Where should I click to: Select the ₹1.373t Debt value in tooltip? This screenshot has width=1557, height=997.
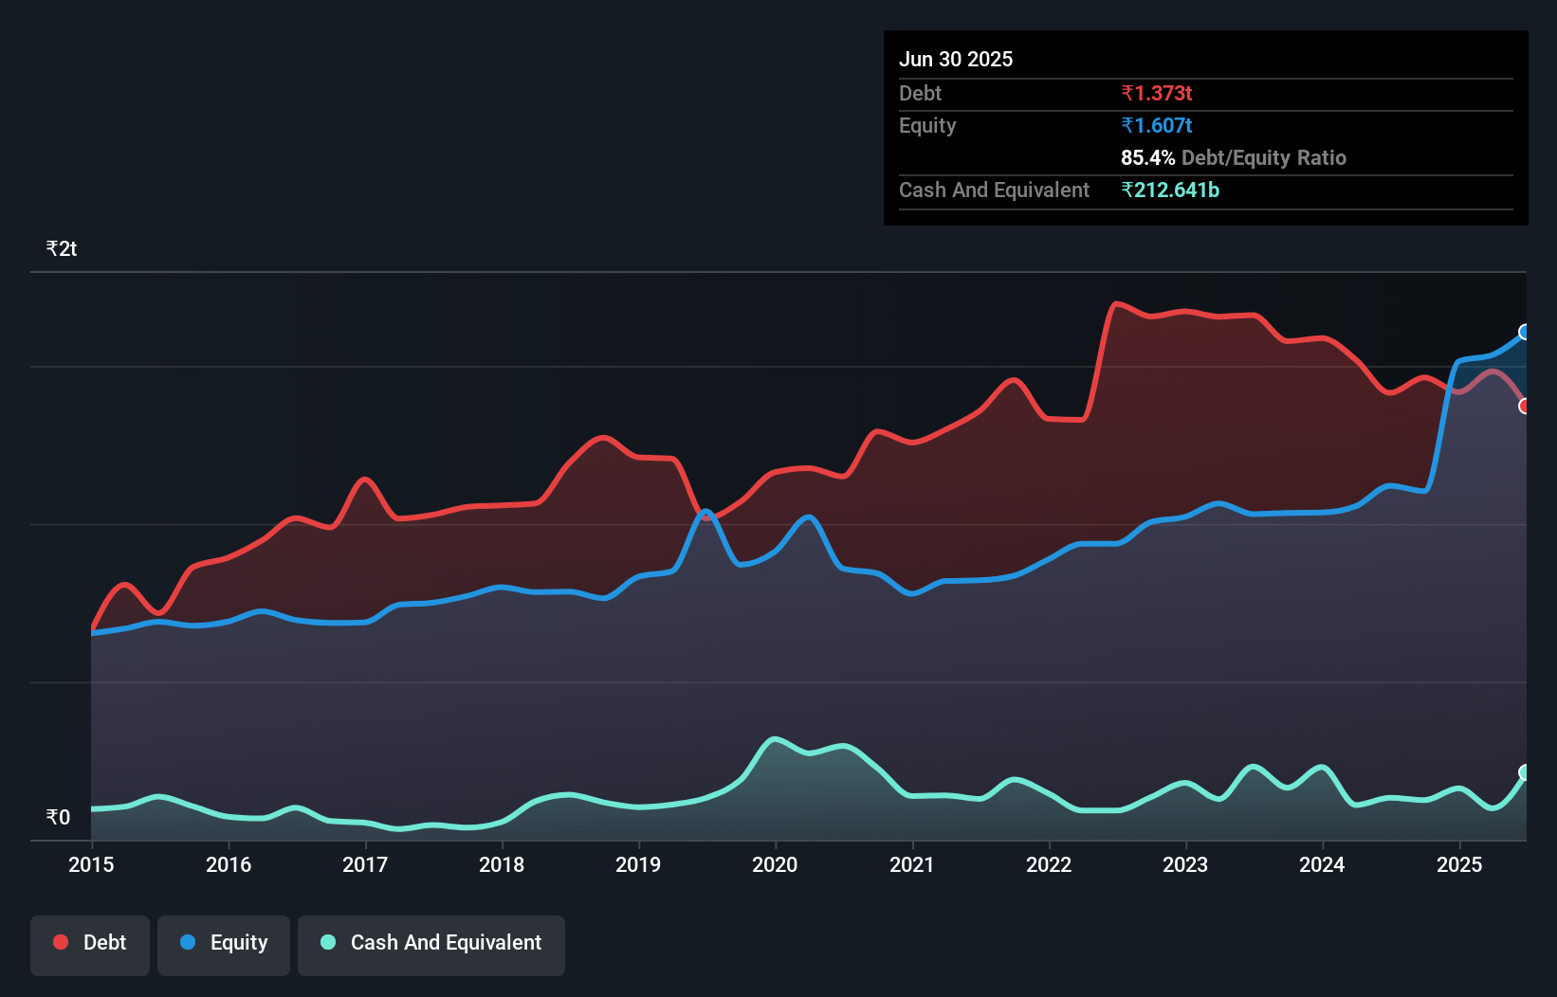pyautogui.click(x=1156, y=93)
